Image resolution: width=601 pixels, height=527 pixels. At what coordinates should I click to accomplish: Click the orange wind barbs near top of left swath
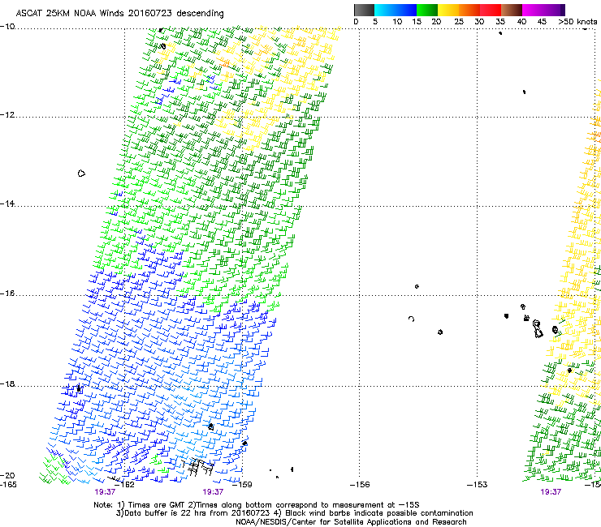tap(223, 62)
